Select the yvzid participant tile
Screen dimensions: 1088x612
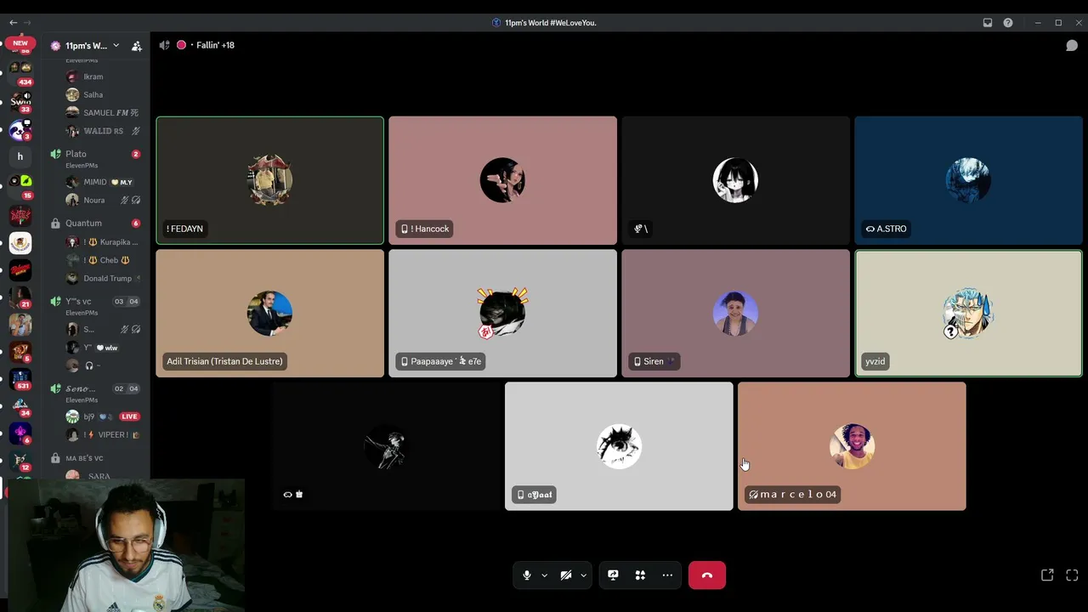(x=968, y=313)
